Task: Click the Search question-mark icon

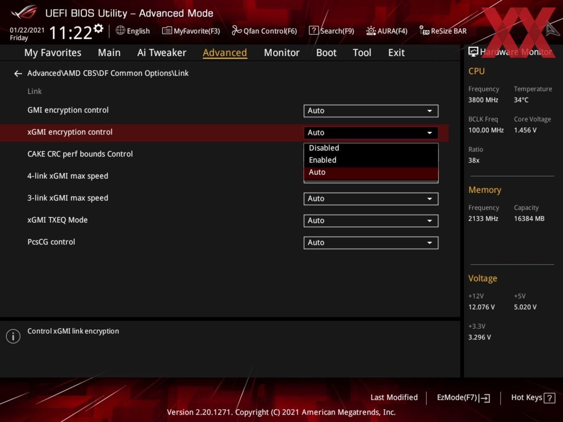Action: coord(314,30)
